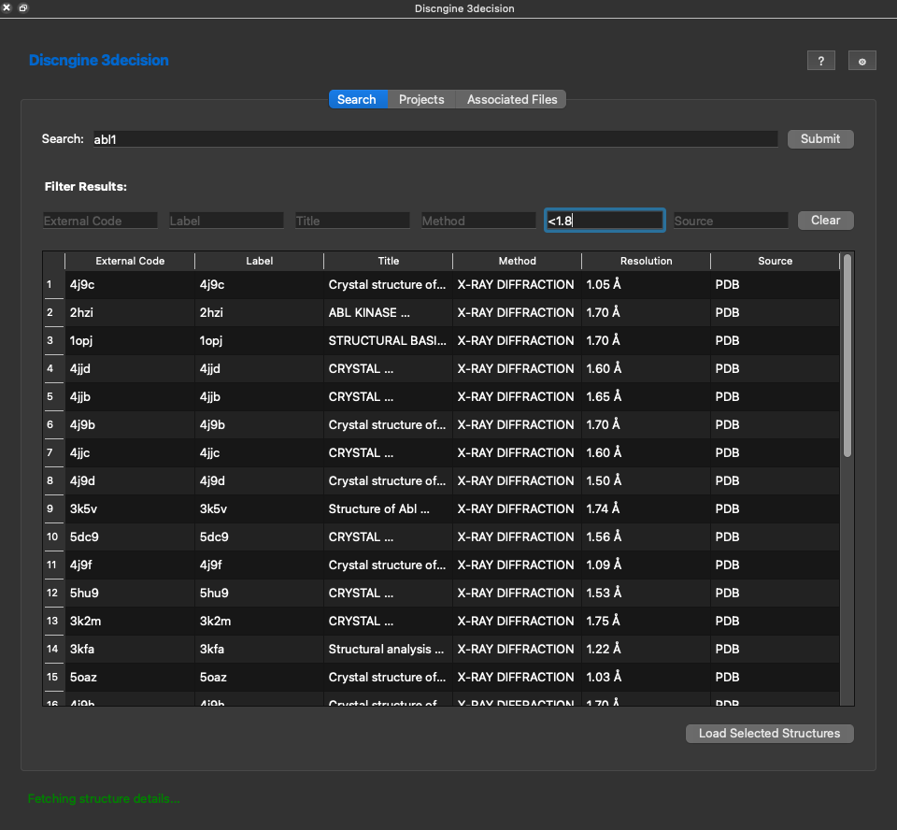This screenshot has width=897, height=830.
Task: Click the Discngine 3decision heading link
Action: [x=98, y=60]
